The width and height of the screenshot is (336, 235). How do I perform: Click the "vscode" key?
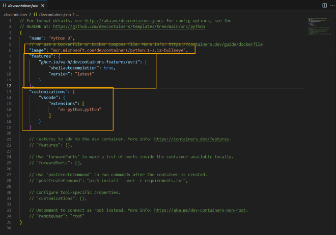click(x=48, y=97)
